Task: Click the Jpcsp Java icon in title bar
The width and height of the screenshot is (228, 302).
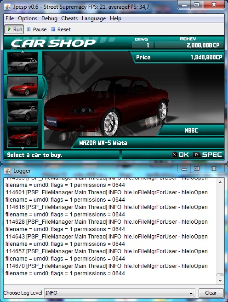Action: pyautogui.click(x=7, y=7)
